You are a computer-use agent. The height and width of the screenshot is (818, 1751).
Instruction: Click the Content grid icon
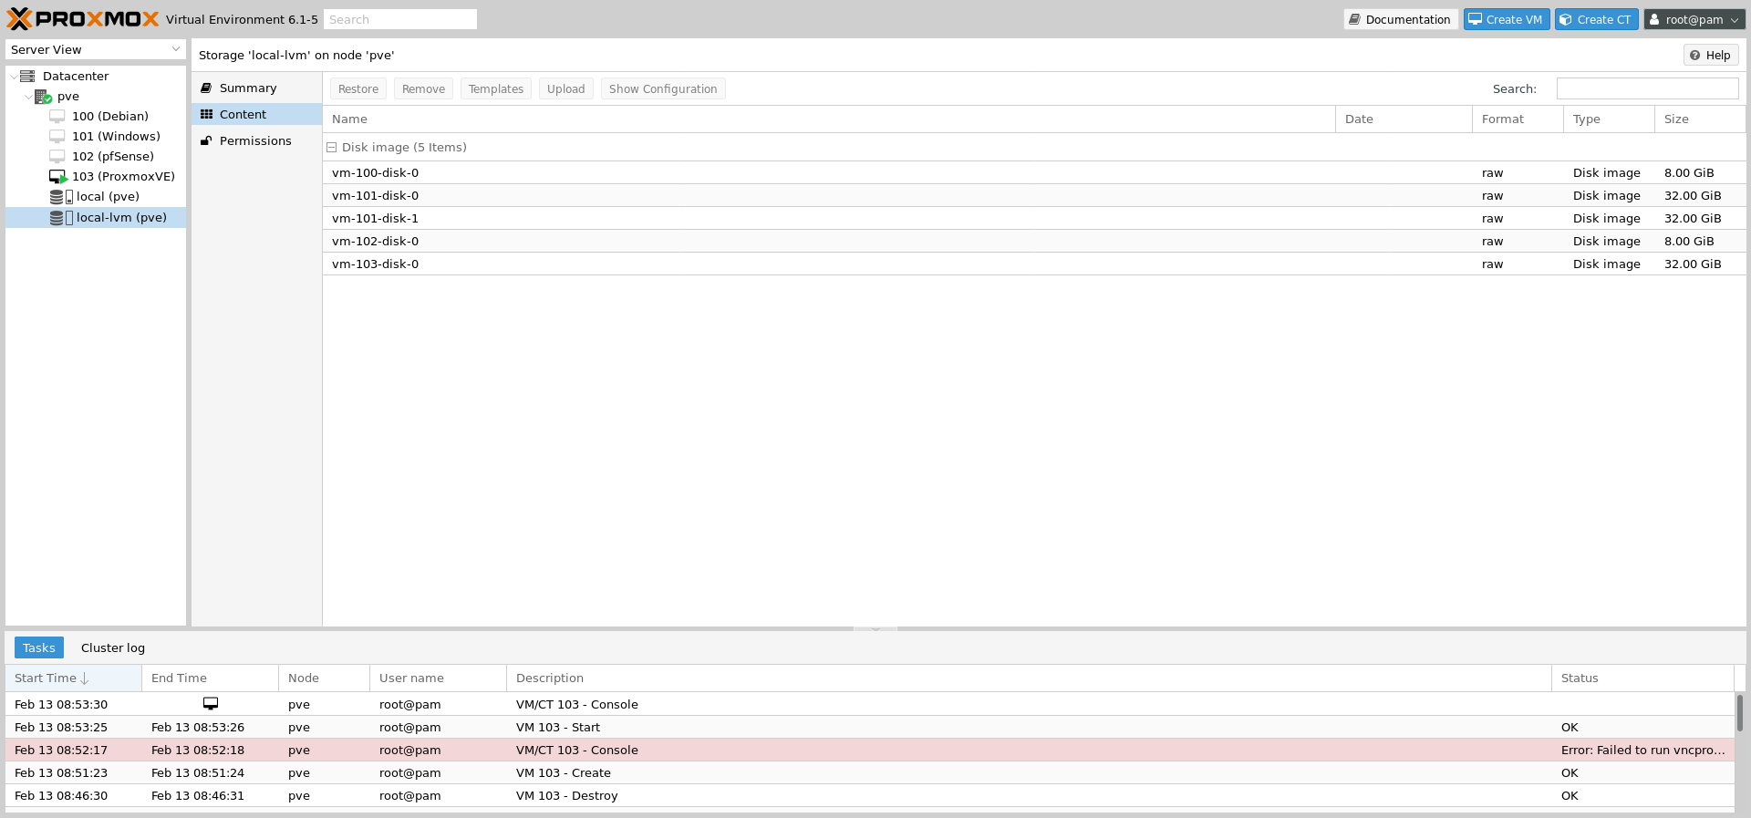tap(206, 115)
